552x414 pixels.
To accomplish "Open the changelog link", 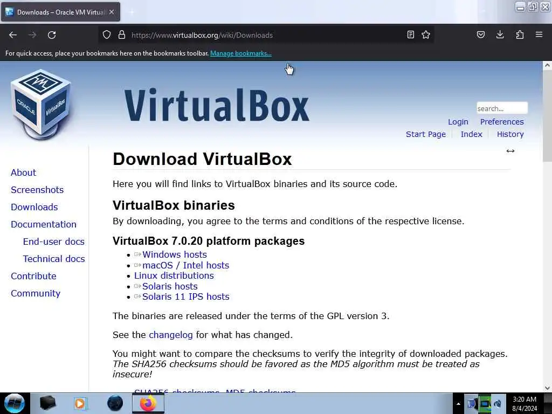I will pyautogui.click(x=171, y=335).
